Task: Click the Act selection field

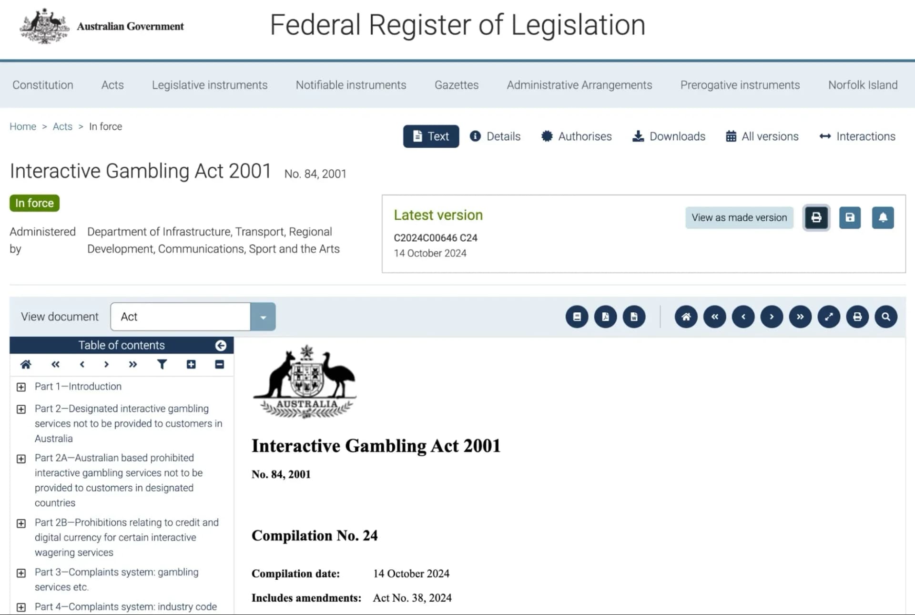Action: 180,317
